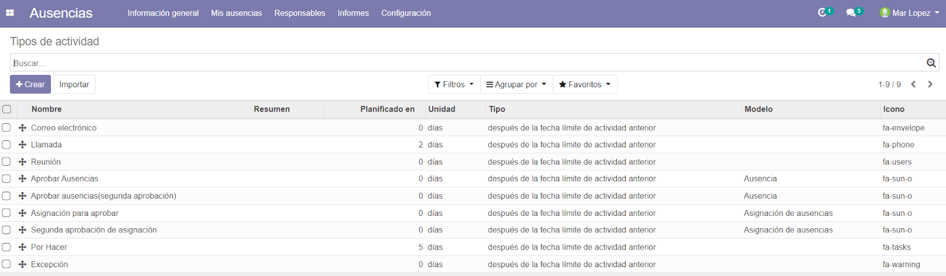Viewport: 946px width, 276px height.
Task: Check the Por Hacer row checkbox
Action: pyautogui.click(x=7, y=247)
